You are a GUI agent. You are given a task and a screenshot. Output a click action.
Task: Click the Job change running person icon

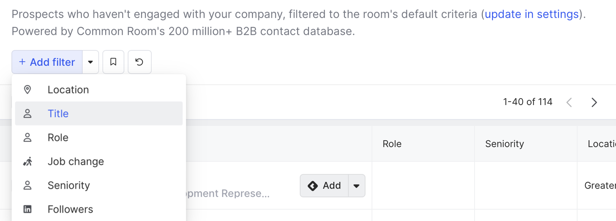[27, 161]
